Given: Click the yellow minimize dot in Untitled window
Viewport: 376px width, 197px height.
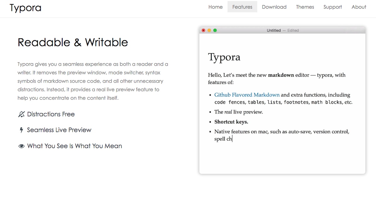Looking at the screenshot, I should [x=209, y=30].
